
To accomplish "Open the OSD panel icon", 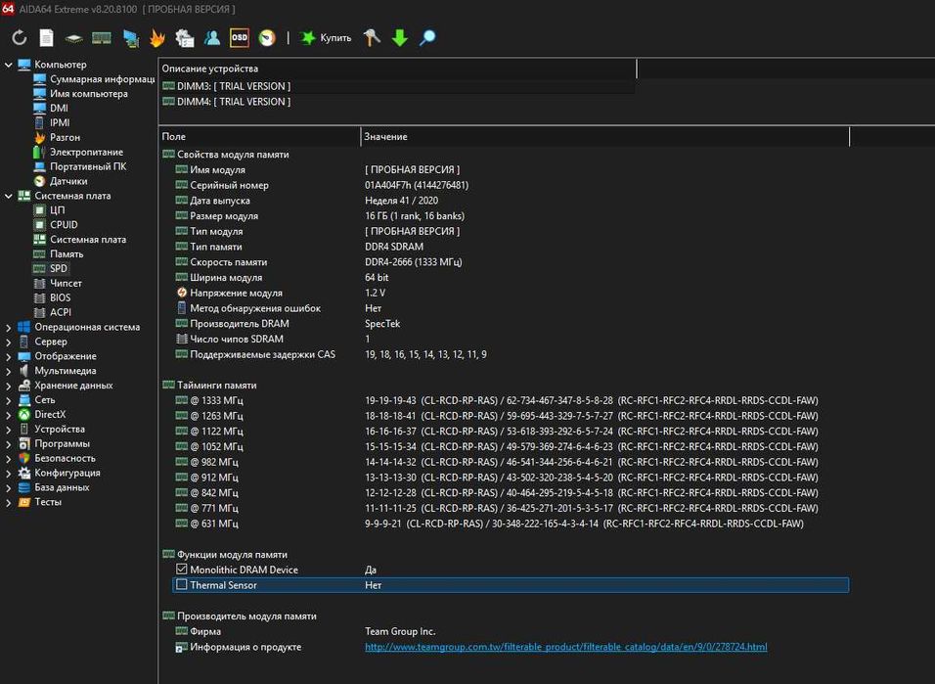I will (x=239, y=38).
